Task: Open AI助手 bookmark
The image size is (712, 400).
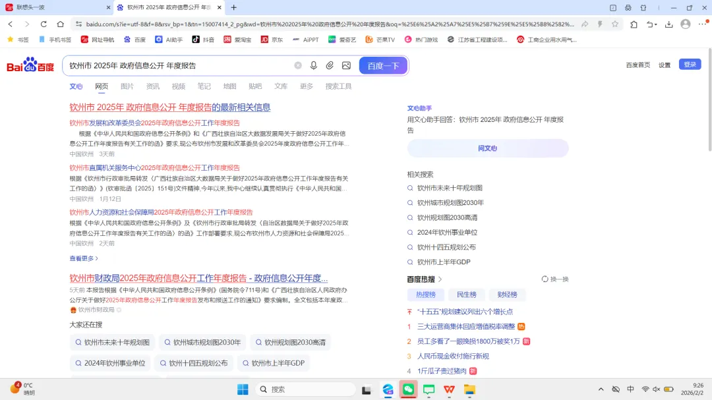Action: 169,40
